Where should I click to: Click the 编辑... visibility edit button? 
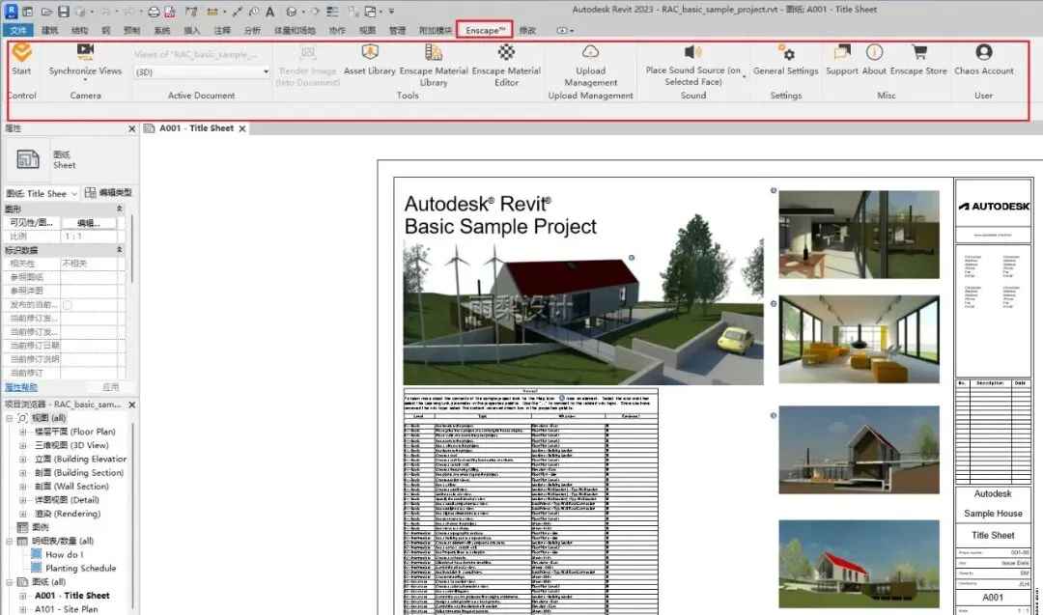point(88,223)
